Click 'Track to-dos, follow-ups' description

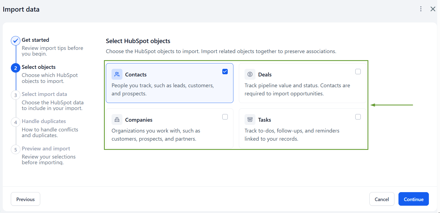coord(292,135)
